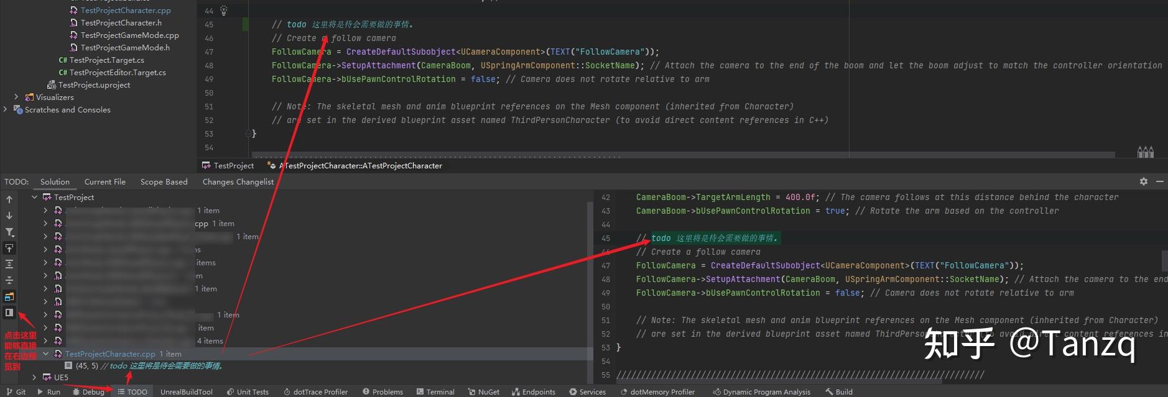Open the TODO filter funnel icon
The width and height of the screenshot is (1168, 397).
click(x=9, y=232)
